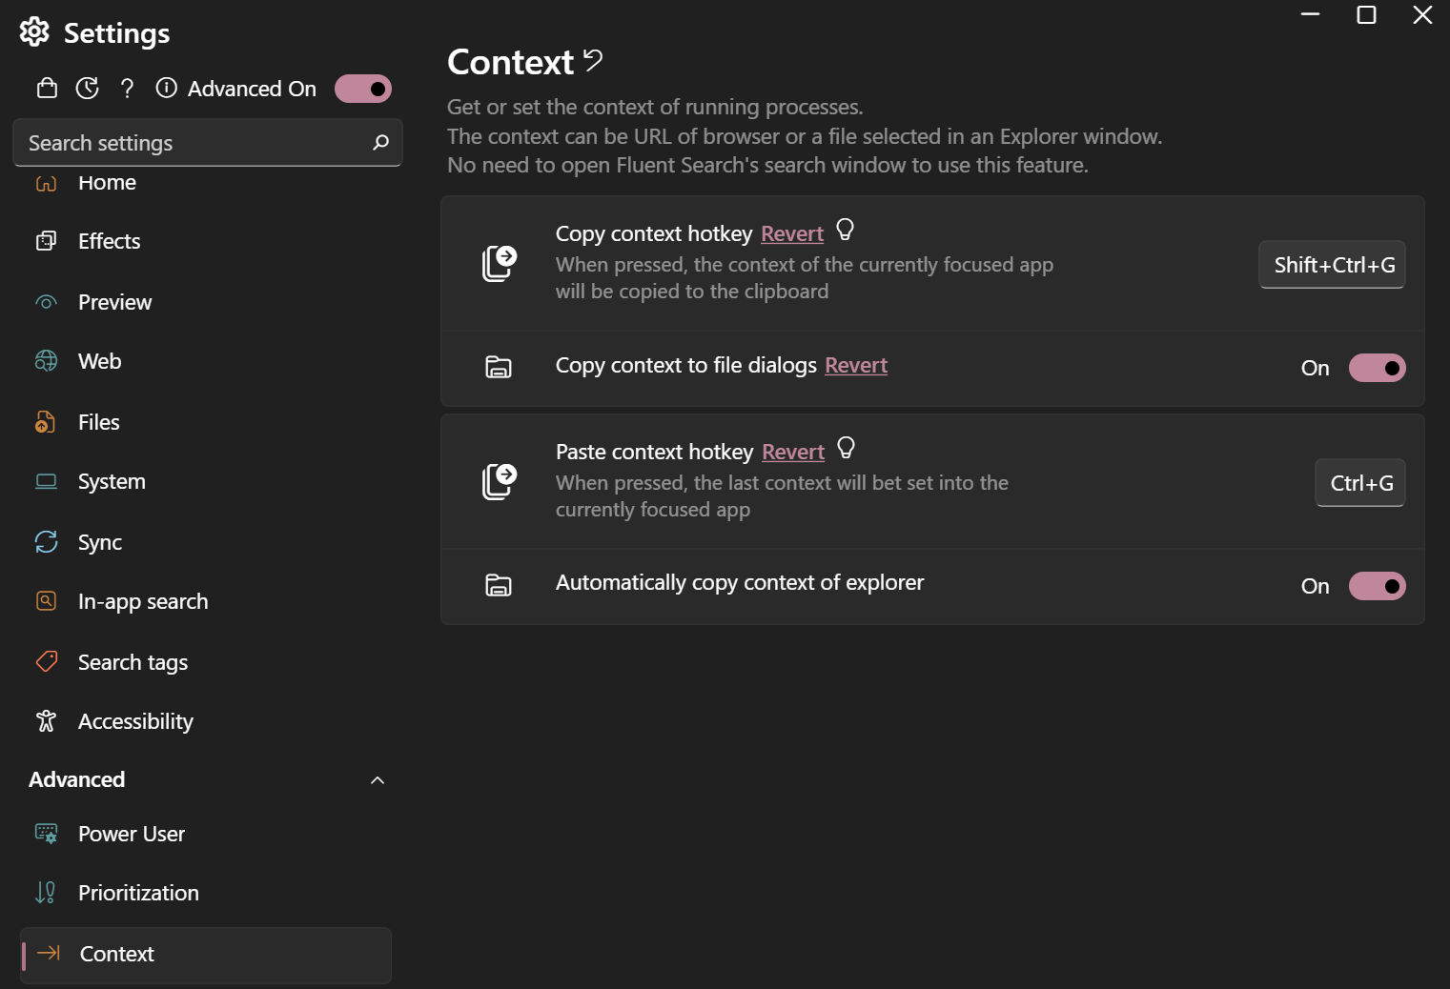
Task: Click the Web settings globe icon
Action: tap(46, 361)
